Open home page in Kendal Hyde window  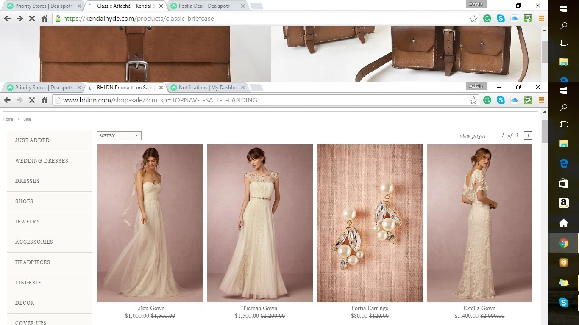point(44,18)
